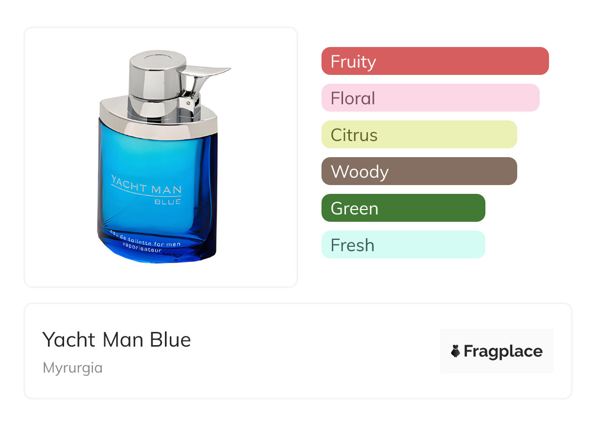Screen dimensions: 596x423
Task: Select the pink Floral accord bar
Action: [430, 98]
